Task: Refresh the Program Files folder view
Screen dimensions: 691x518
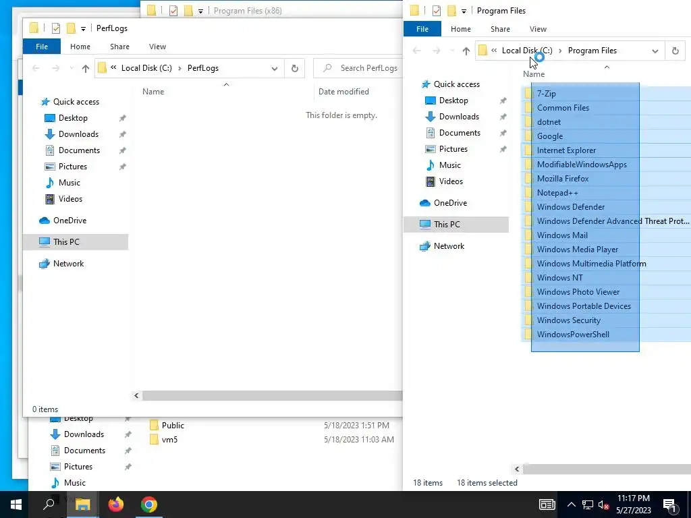Action: pyautogui.click(x=675, y=51)
